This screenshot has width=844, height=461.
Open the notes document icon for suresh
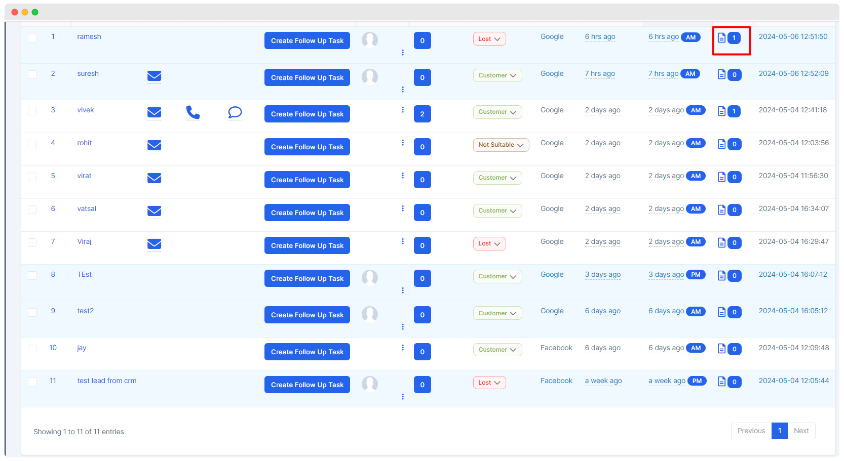point(721,74)
